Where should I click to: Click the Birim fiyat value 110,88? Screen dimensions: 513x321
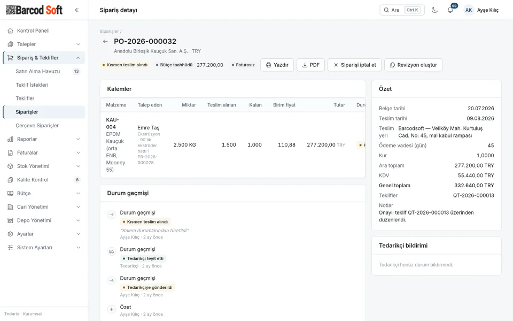(x=286, y=145)
